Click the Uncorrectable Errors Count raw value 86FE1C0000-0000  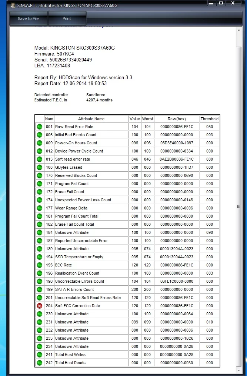click(177, 282)
